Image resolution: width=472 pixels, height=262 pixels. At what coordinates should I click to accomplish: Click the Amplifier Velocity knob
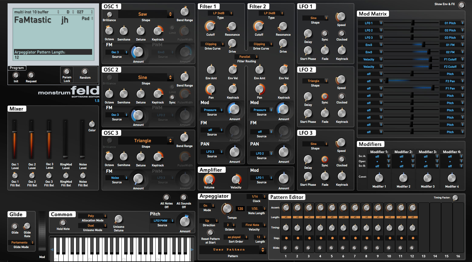236,179
